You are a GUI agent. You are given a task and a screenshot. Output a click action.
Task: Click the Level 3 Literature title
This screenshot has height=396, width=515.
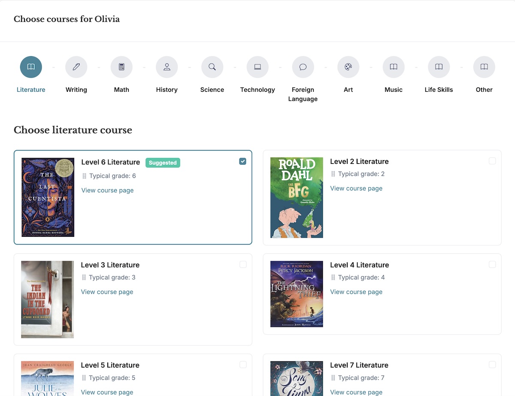click(110, 265)
